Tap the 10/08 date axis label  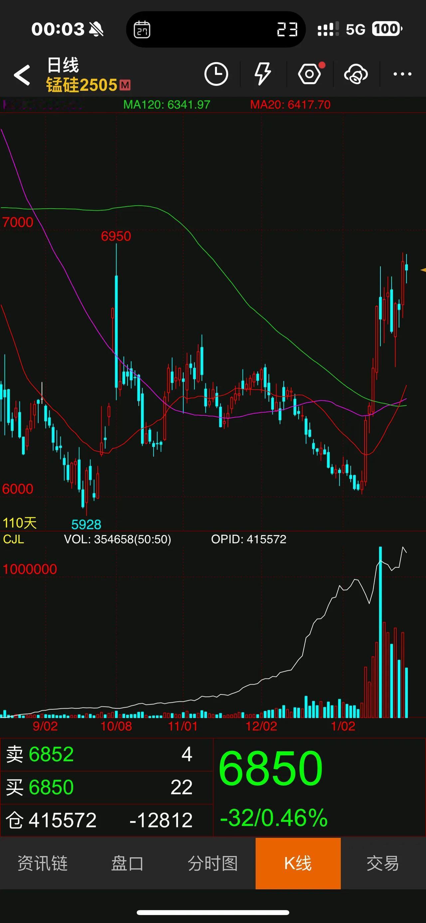116,726
